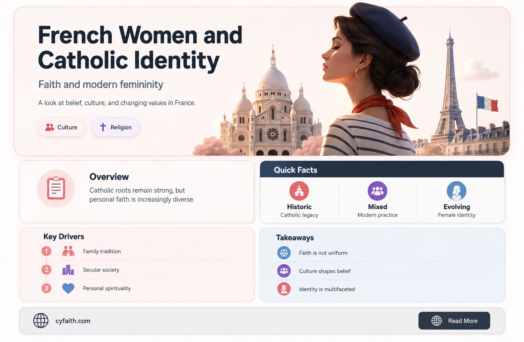Viewport: 524px width, 342px height.
Task: Select the Quick Facts header
Action: pyautogui.click(x=382, y=169)
